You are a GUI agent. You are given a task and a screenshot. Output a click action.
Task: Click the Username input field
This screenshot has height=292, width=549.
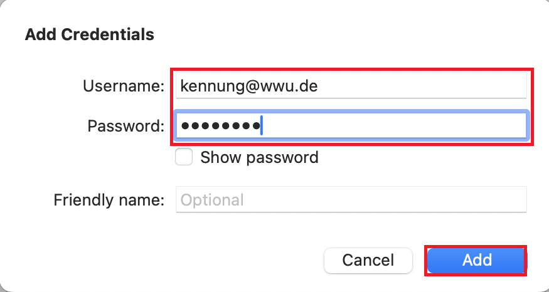tap(351, 86)
